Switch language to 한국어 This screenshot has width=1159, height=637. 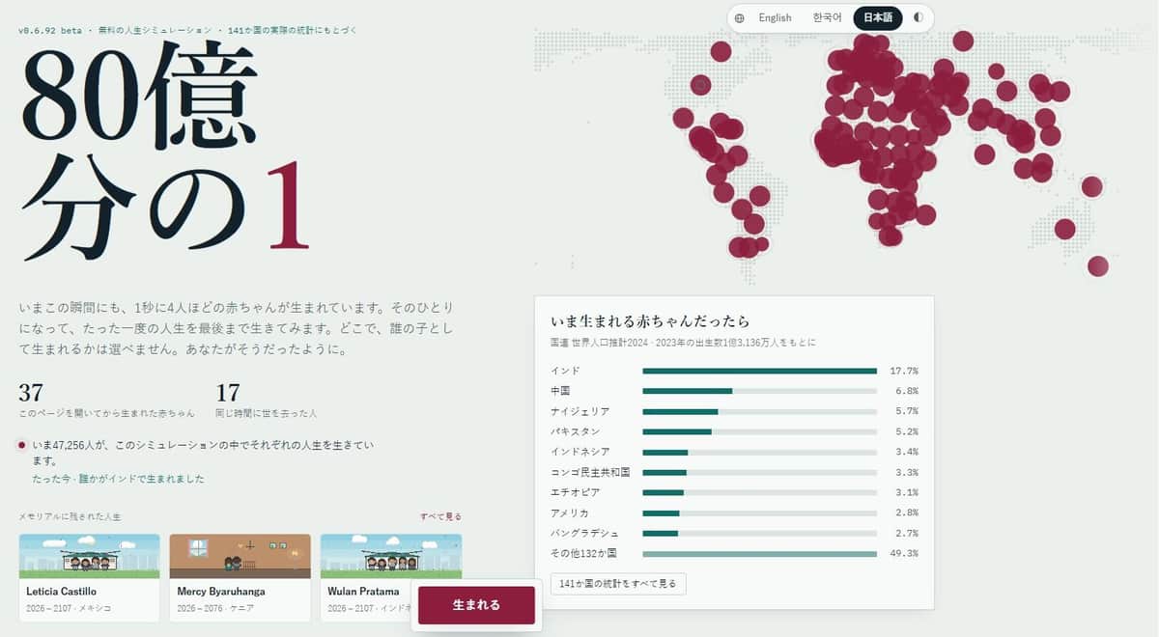[827, 17]
